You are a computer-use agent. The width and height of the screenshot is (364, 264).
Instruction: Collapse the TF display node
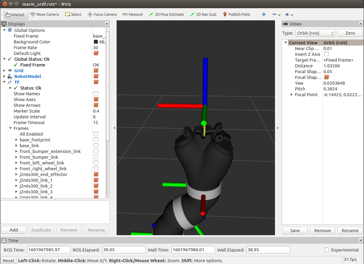[x=4, y=82]
